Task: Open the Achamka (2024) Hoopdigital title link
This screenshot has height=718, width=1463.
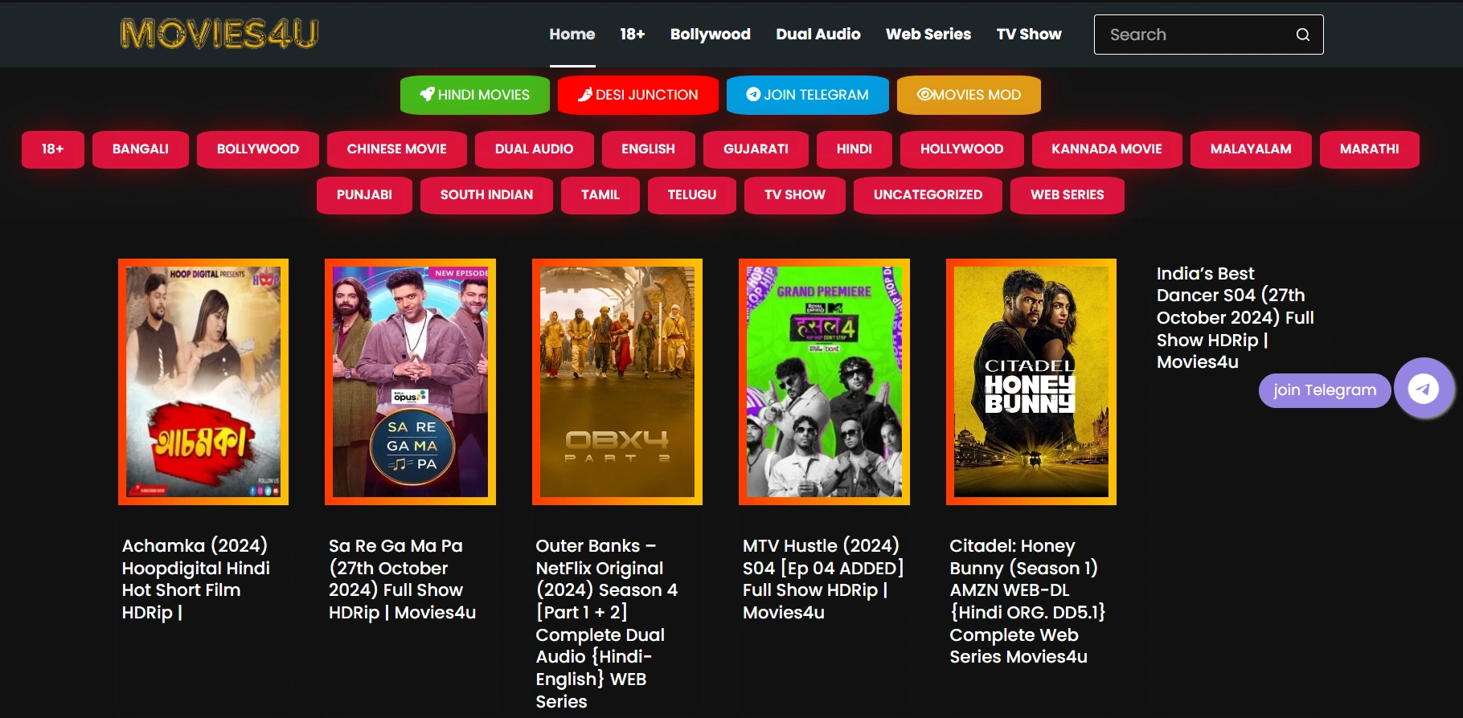Action: pos(196,579)
